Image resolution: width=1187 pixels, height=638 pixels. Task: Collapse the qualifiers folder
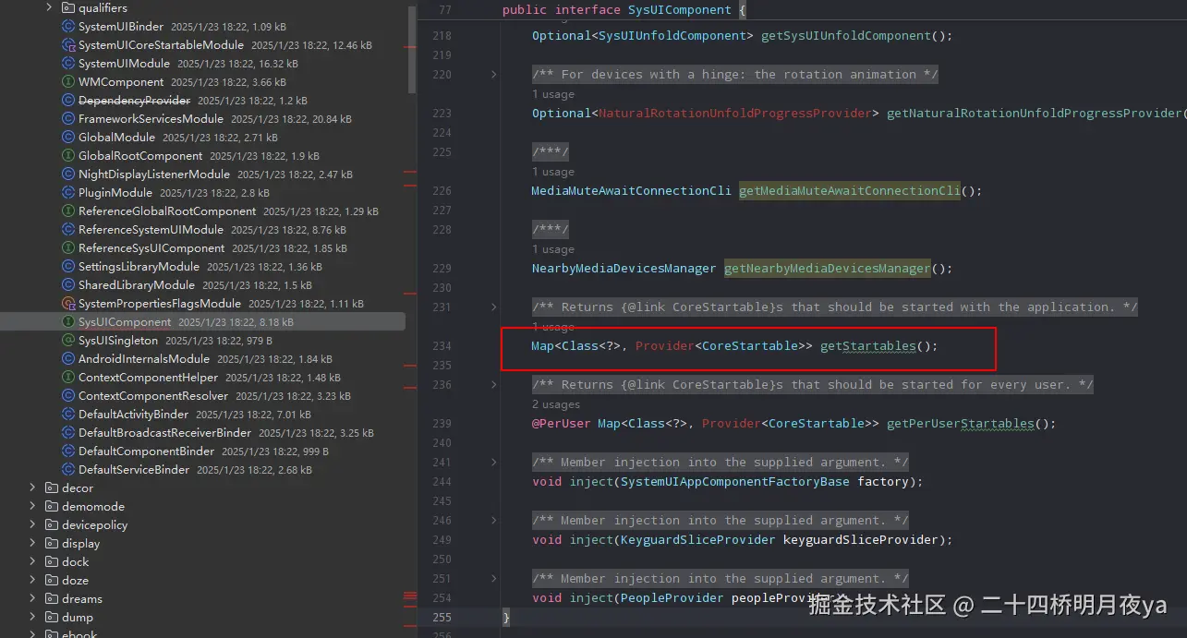[x=49, y=7]
